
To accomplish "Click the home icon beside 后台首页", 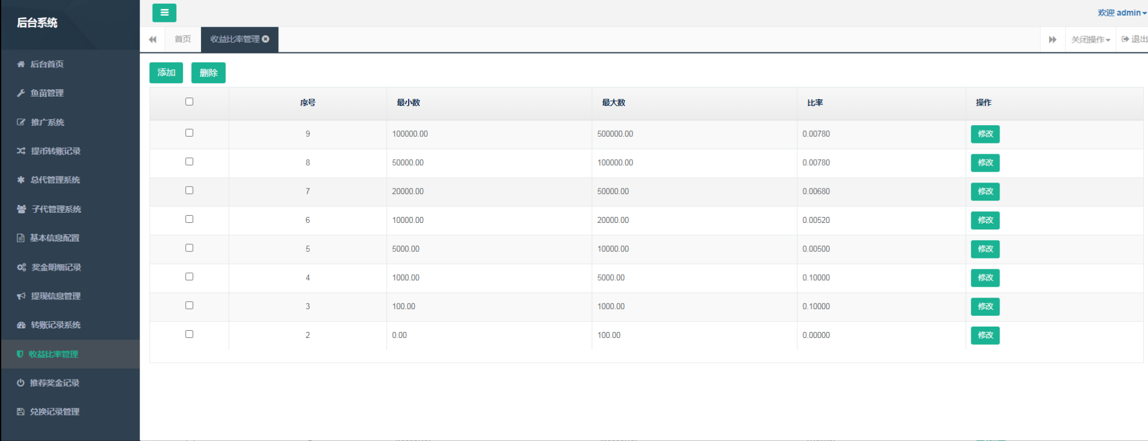I will coord(21,64).
